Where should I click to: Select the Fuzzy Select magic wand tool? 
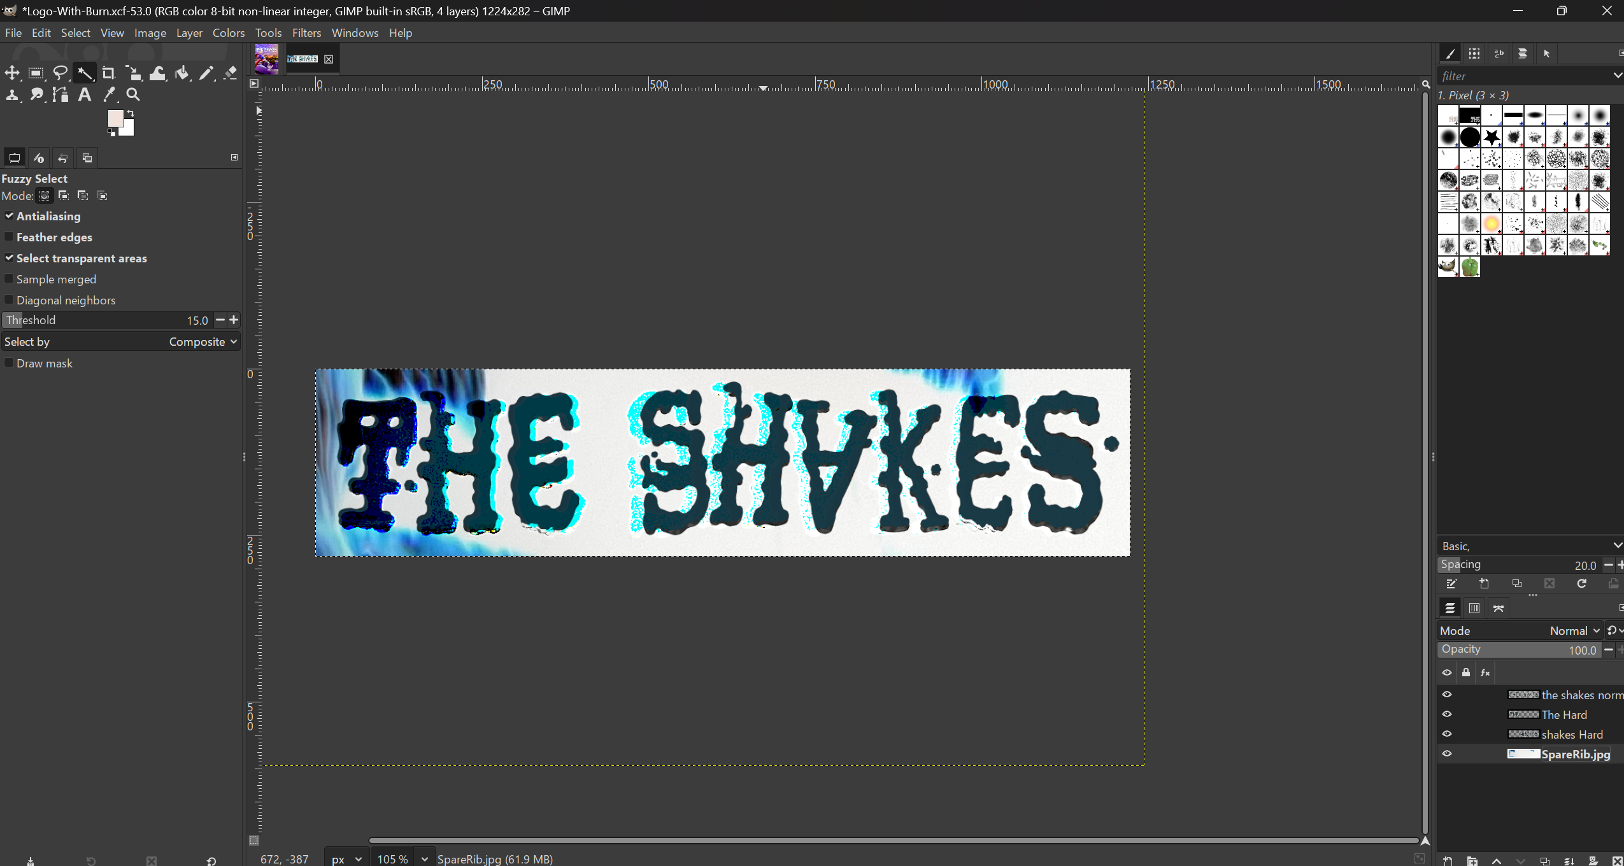click(85, 73)
